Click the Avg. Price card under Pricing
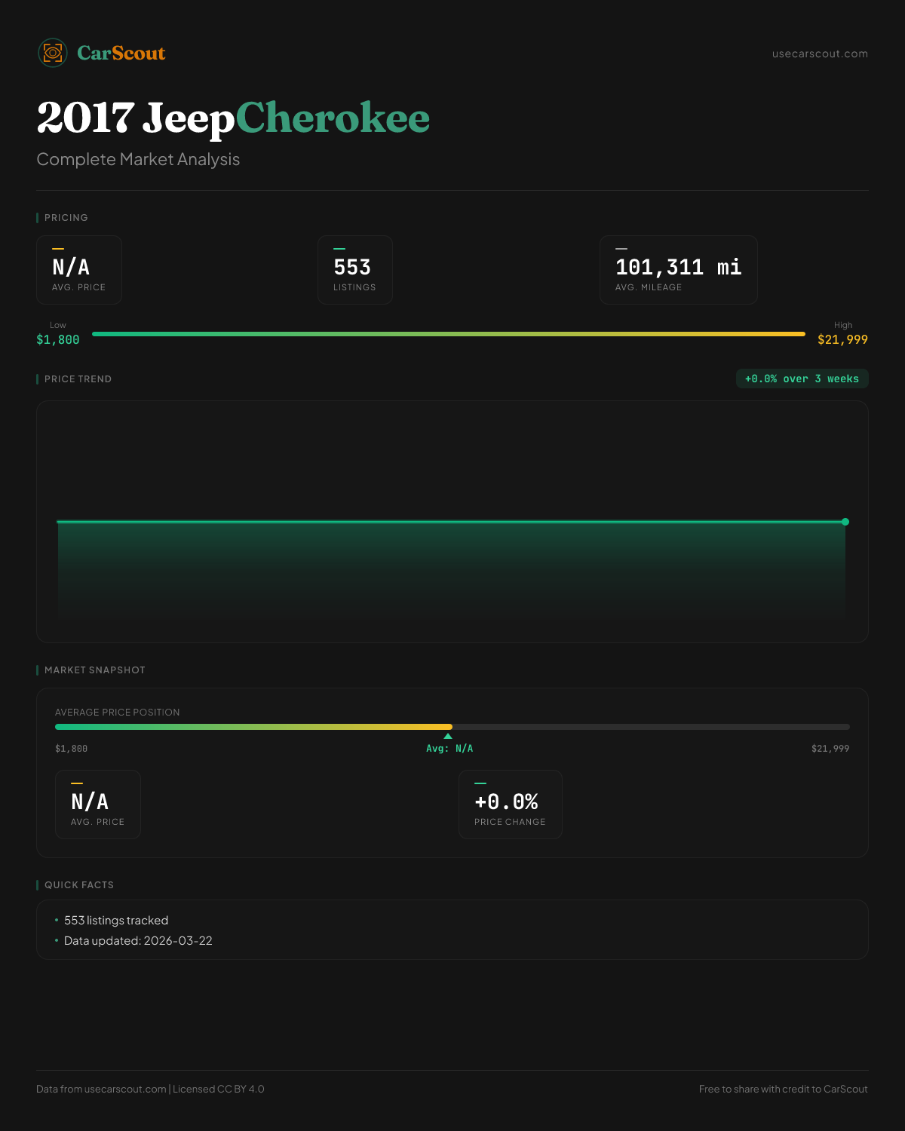This screenshot has height=1131, width=905. [79, 270]
